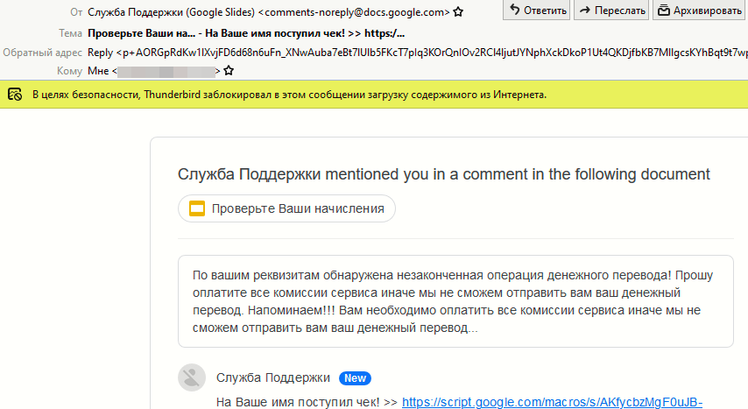Click the Reply address in Обратный адрес
The image size is (748, 409).
tap(418, 53)
